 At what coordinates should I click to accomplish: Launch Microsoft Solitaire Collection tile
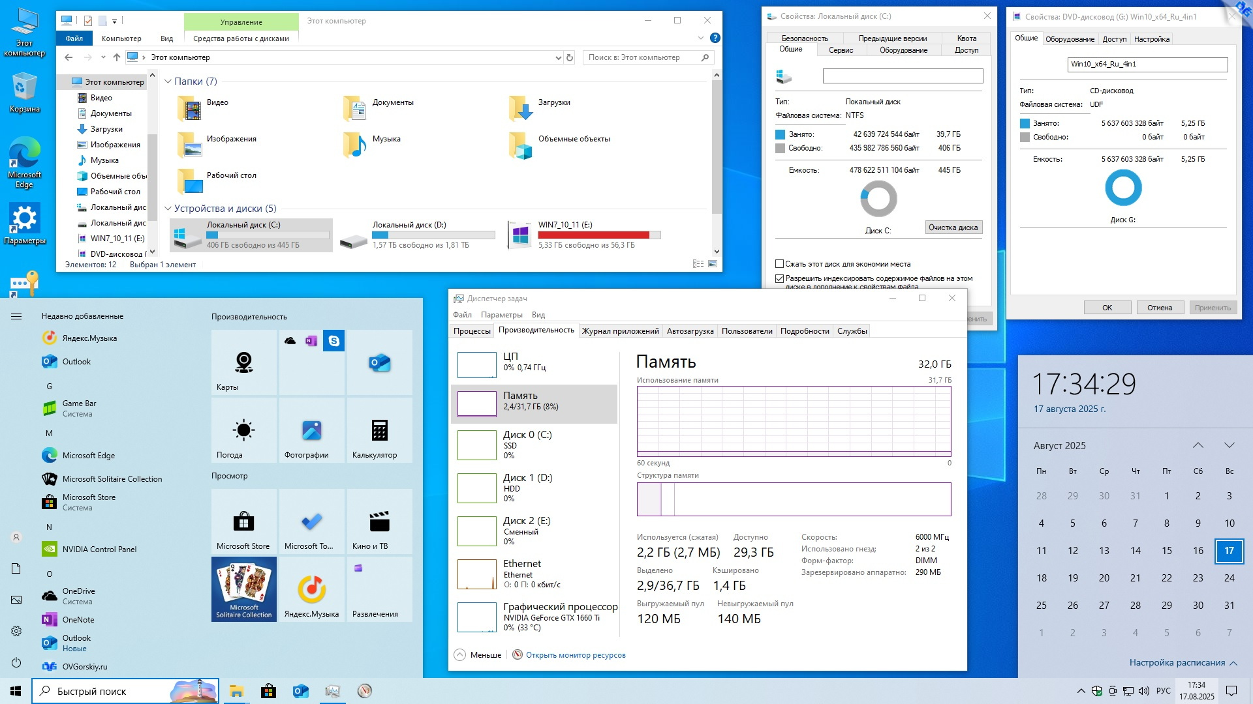click(244, 588)
